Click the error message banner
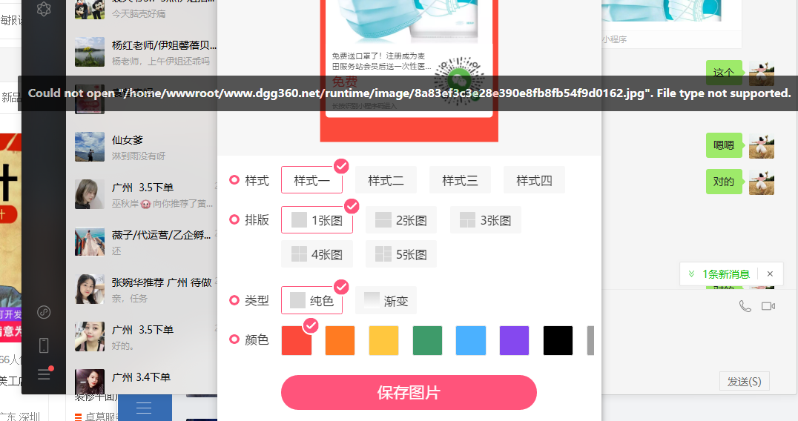The width and height of the screenshot is (798, 421). (409, 93)
